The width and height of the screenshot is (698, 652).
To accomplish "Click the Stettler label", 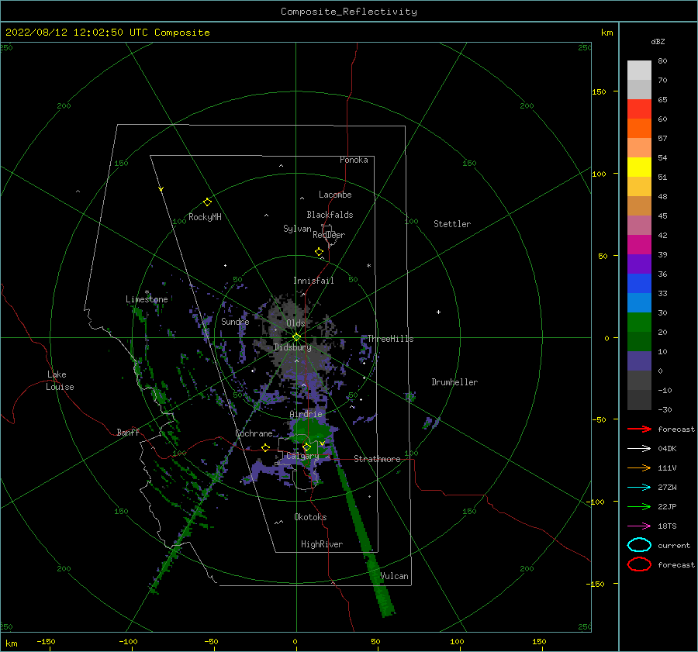I will click(452, 224).
